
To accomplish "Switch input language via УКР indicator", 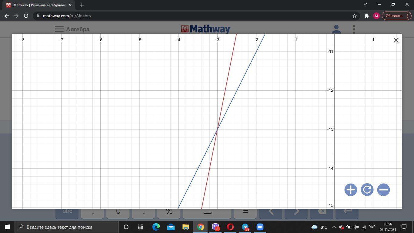I will coord(372,227).
